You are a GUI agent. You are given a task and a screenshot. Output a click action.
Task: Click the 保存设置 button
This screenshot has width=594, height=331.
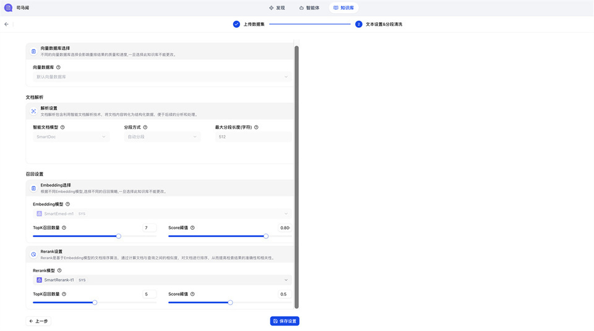pos(285,321)
